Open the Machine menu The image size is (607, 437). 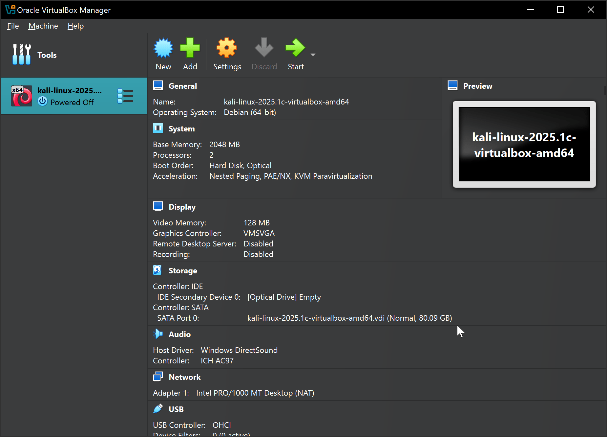point(43,26)
